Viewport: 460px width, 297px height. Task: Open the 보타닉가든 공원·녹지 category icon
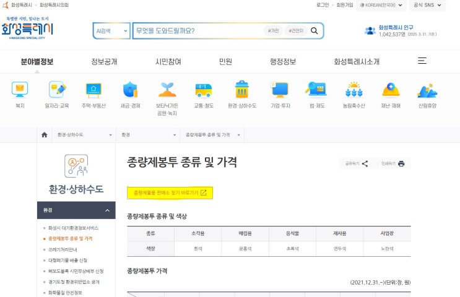(x=167, y=90)
